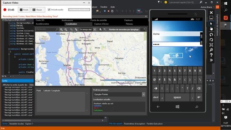Tap the space key on phone keyboard

pos(177,97)
